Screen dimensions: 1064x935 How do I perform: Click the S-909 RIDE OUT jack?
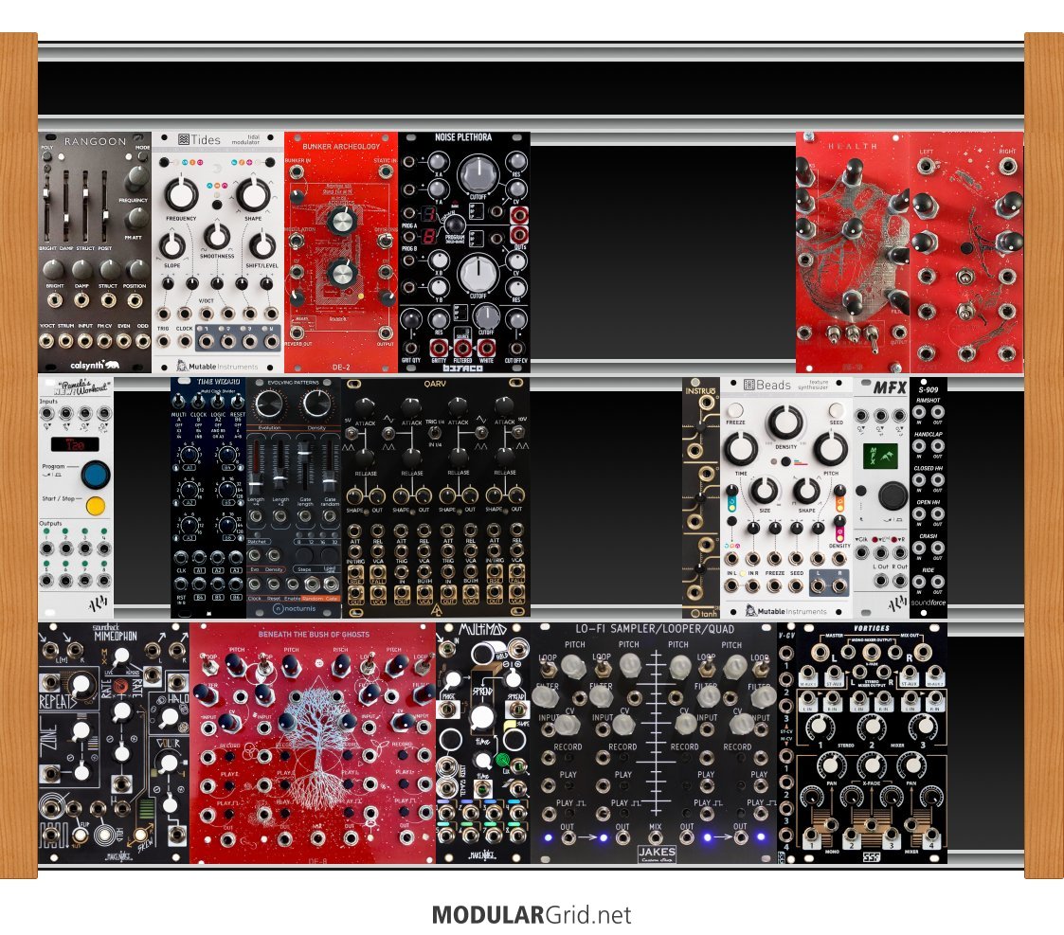pyautogui.click(x=938, y=582)
